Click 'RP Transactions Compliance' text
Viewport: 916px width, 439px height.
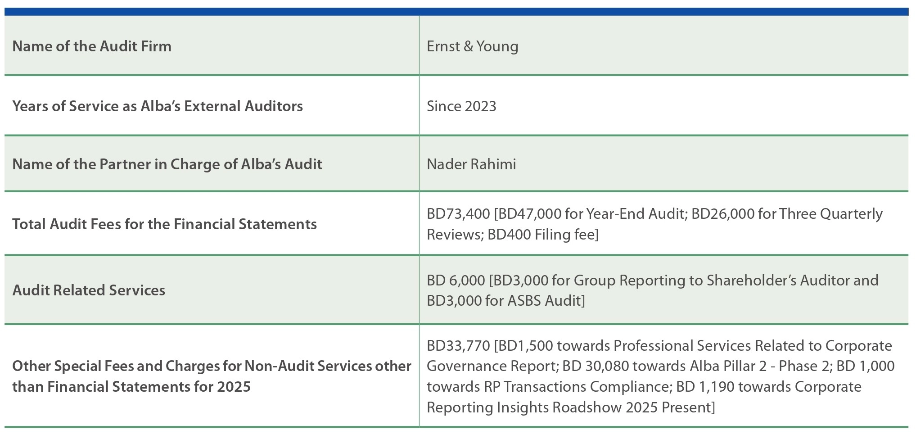(576, 387)
